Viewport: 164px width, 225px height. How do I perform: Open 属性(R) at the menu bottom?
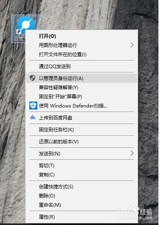81,217
